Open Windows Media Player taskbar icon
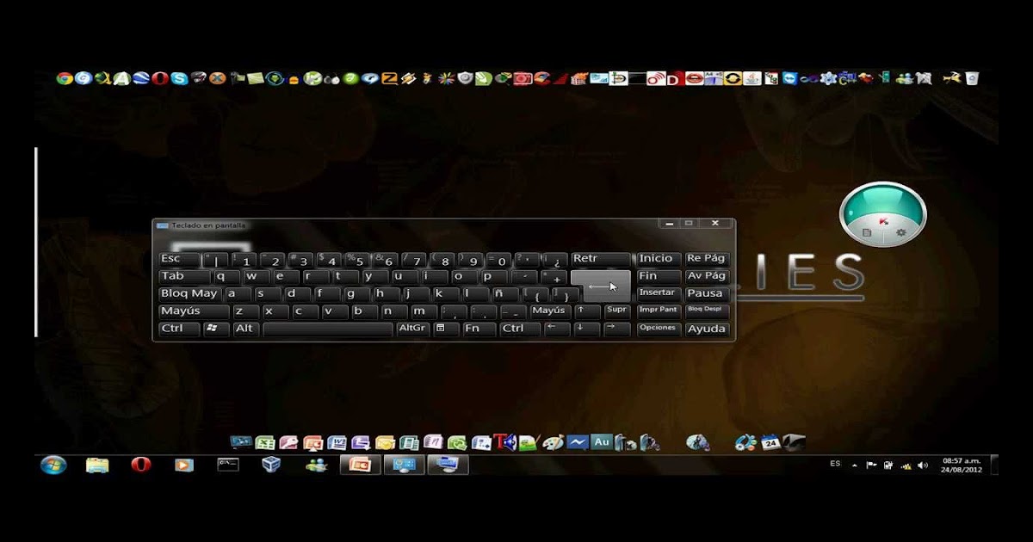 click(x=183, y=465)
